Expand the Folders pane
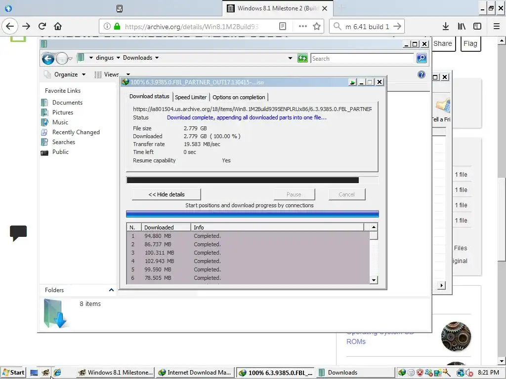Screen dimensions: 506x379 [x=111, y=290]
